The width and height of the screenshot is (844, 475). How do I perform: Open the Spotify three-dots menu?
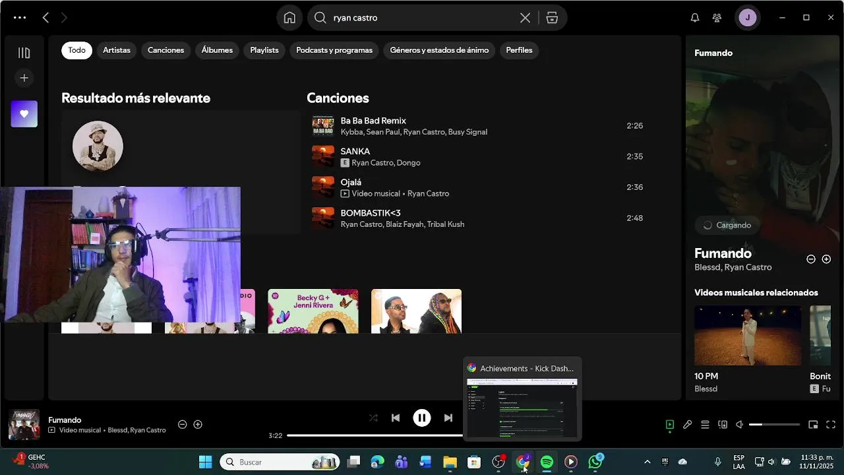point(20,18)
